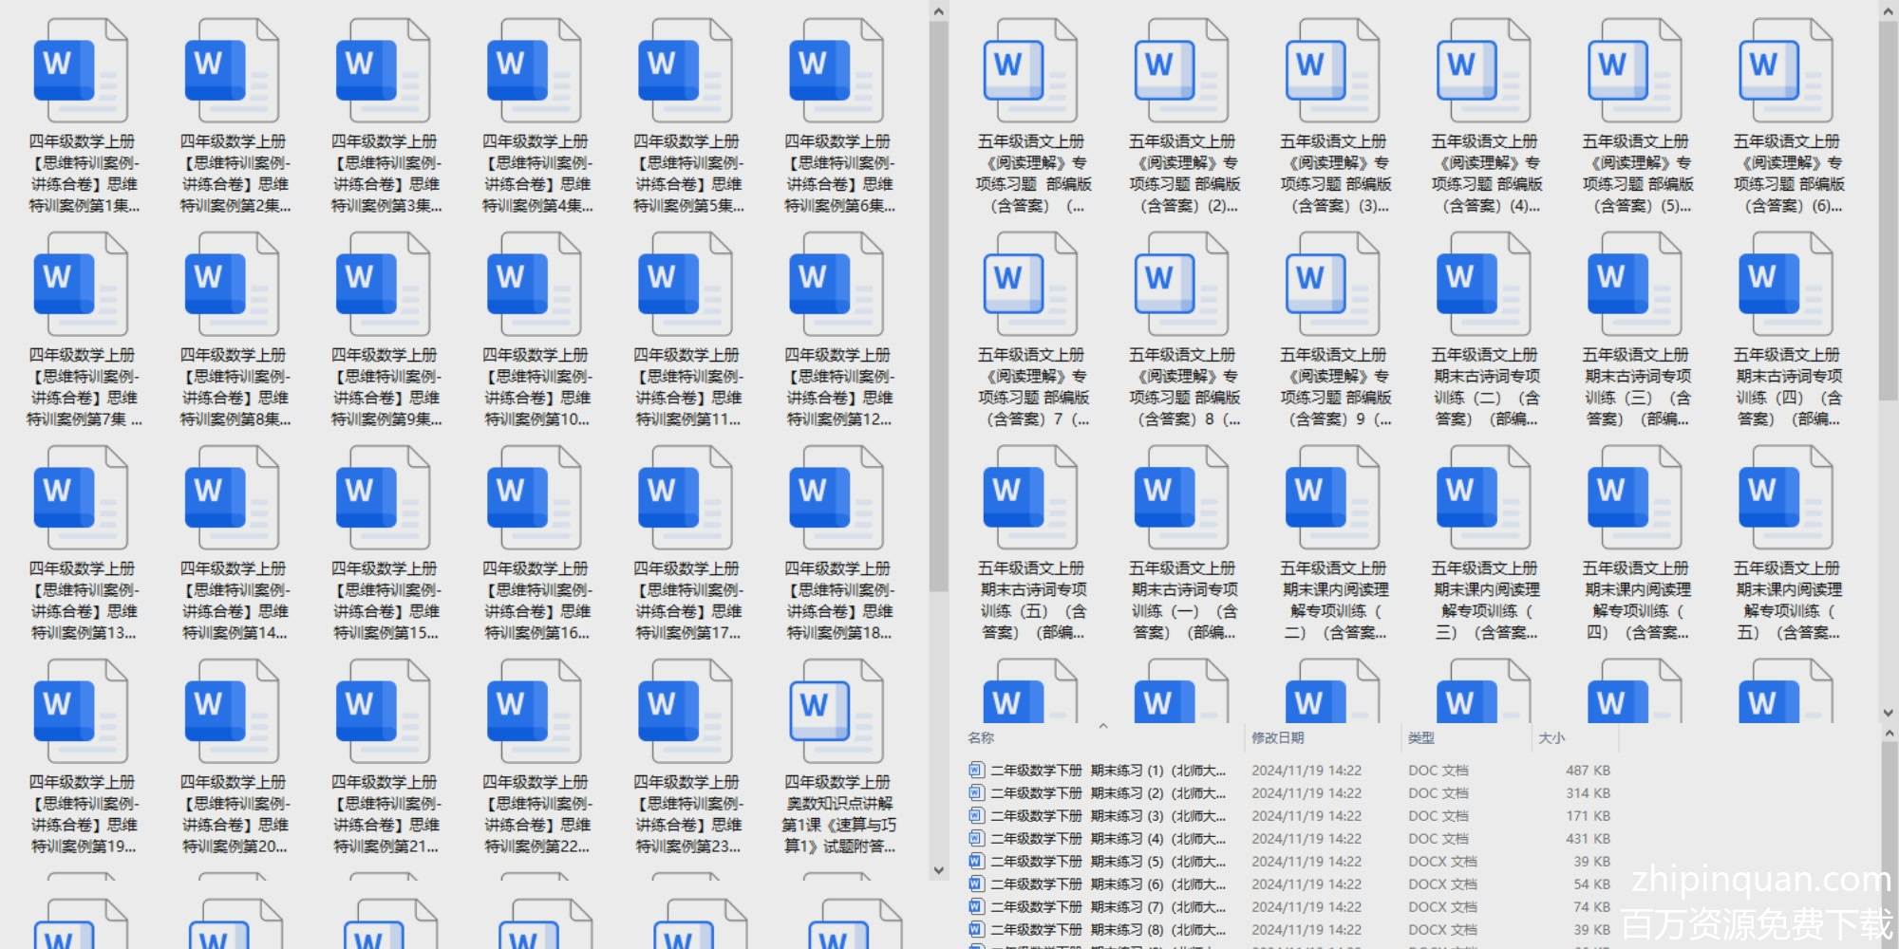1899x949 pixels.
Task: Click the down arrow of the left panel scrollbar
Action: coord(938,869)
